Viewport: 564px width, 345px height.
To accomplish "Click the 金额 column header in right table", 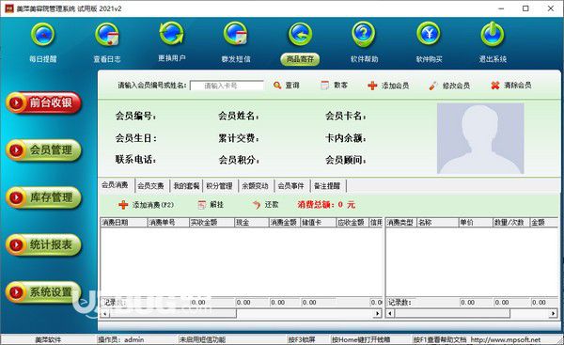I will 544,223.
